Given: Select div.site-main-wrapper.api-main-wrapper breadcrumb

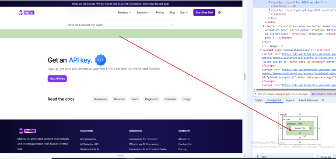Looking at the screenshot, I should 283,94.
